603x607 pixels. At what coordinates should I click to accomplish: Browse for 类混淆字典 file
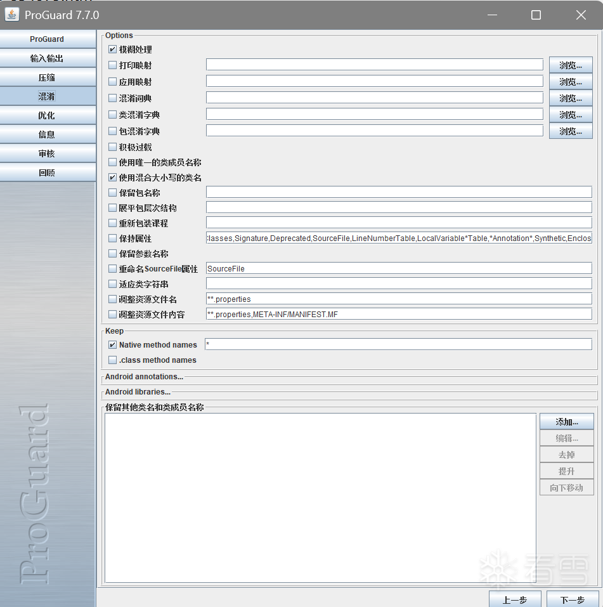(x=571, y=115)
